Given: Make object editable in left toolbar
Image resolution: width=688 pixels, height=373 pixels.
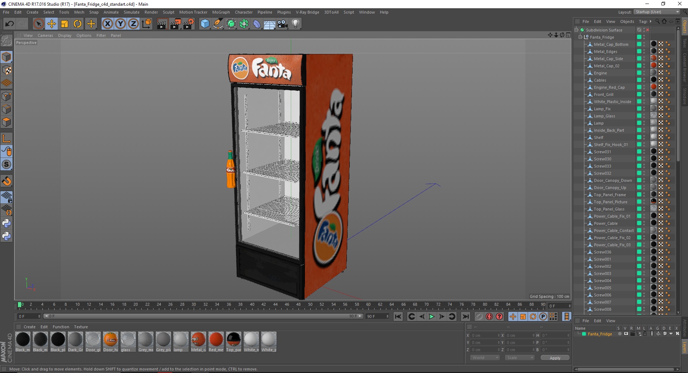Looking at the screenshot, I should click(6, 41).
